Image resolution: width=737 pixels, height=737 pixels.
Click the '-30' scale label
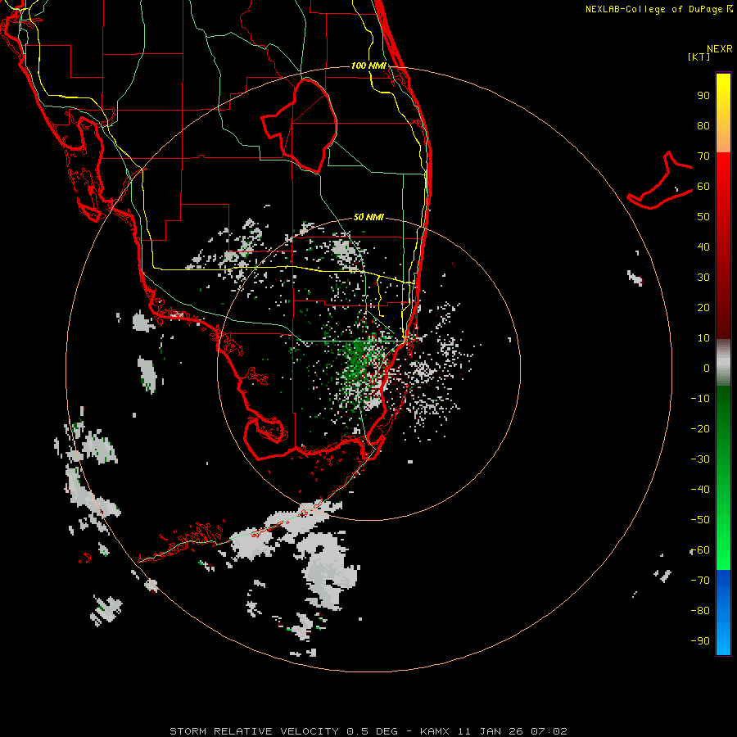[700, 459]
